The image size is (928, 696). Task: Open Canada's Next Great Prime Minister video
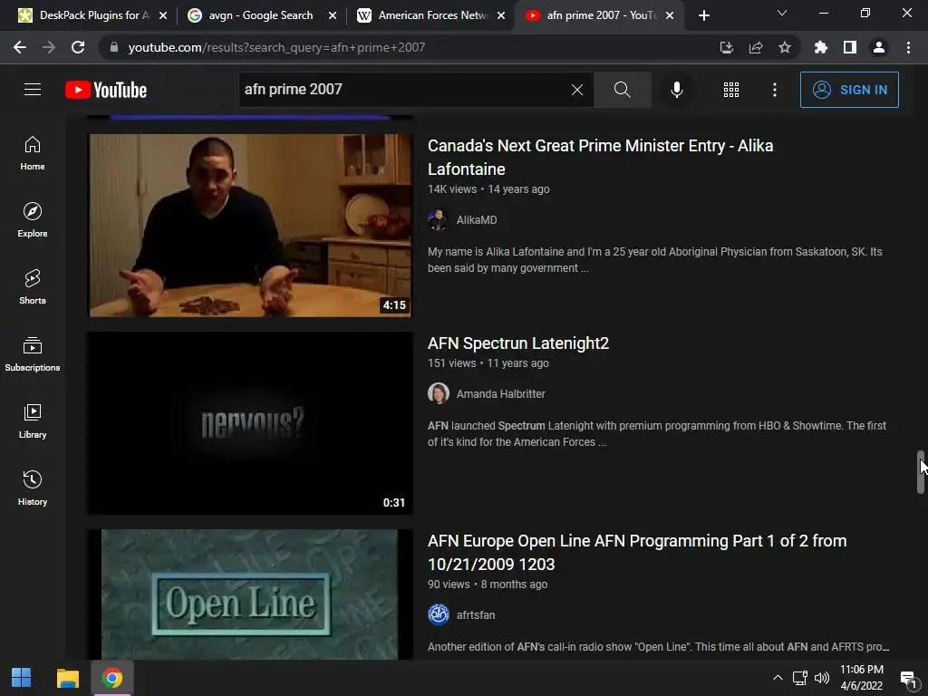click(600, 157)
